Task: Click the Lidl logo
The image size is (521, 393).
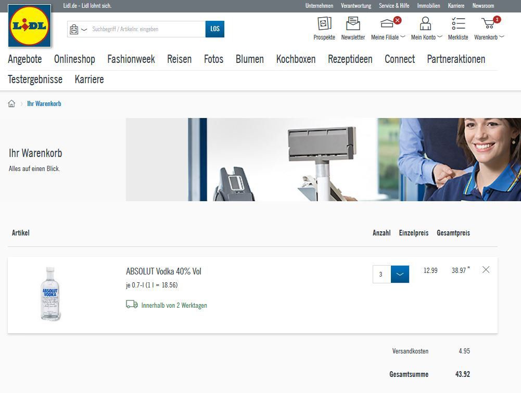Action: [30, 25]
